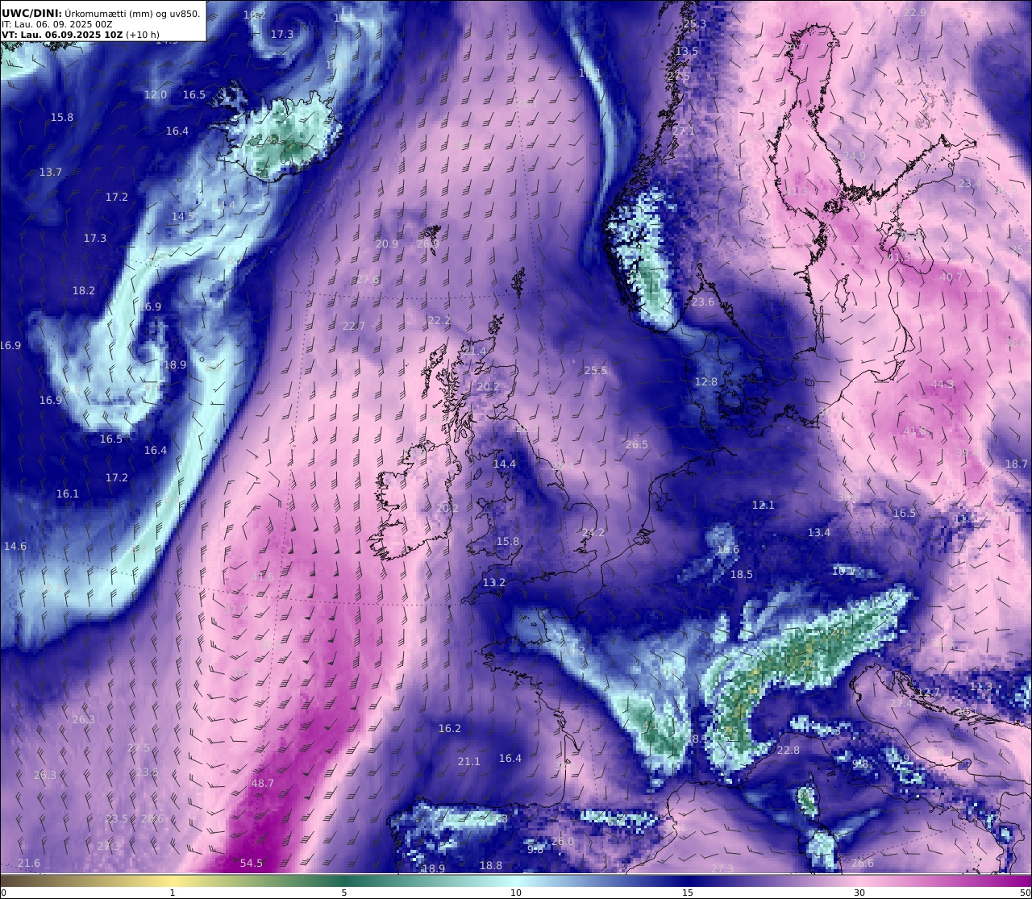The width and height of the screenshot is (1032, 899).
Task: Click the 14.4 value over northern England
Action: tap(504, 464)
